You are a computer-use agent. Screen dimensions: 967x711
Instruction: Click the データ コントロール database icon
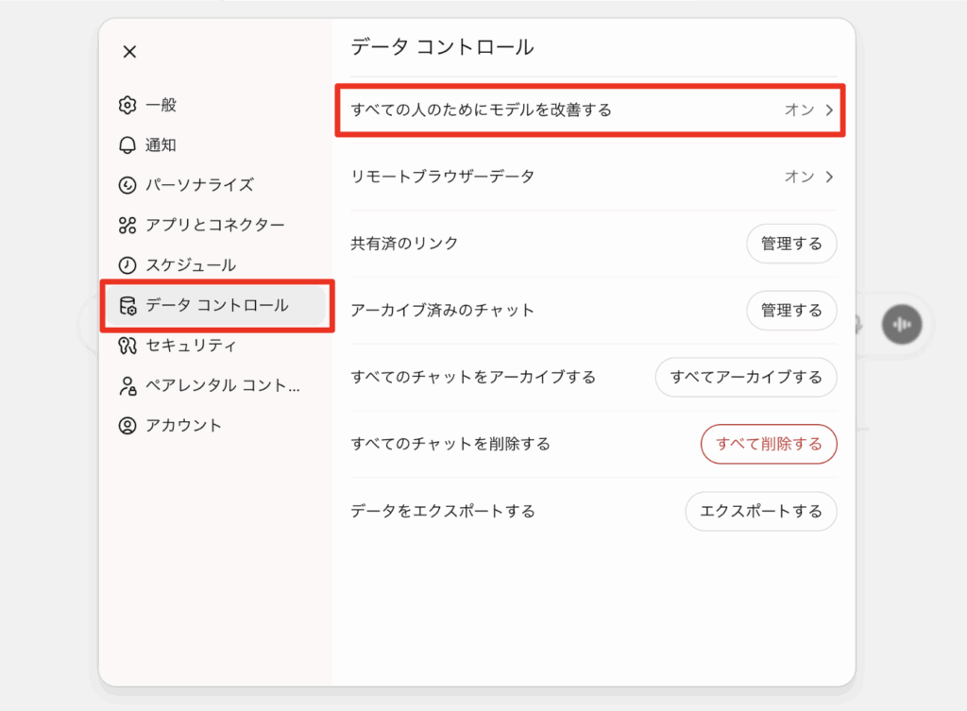pyautogui.click(x=127, y=306)
